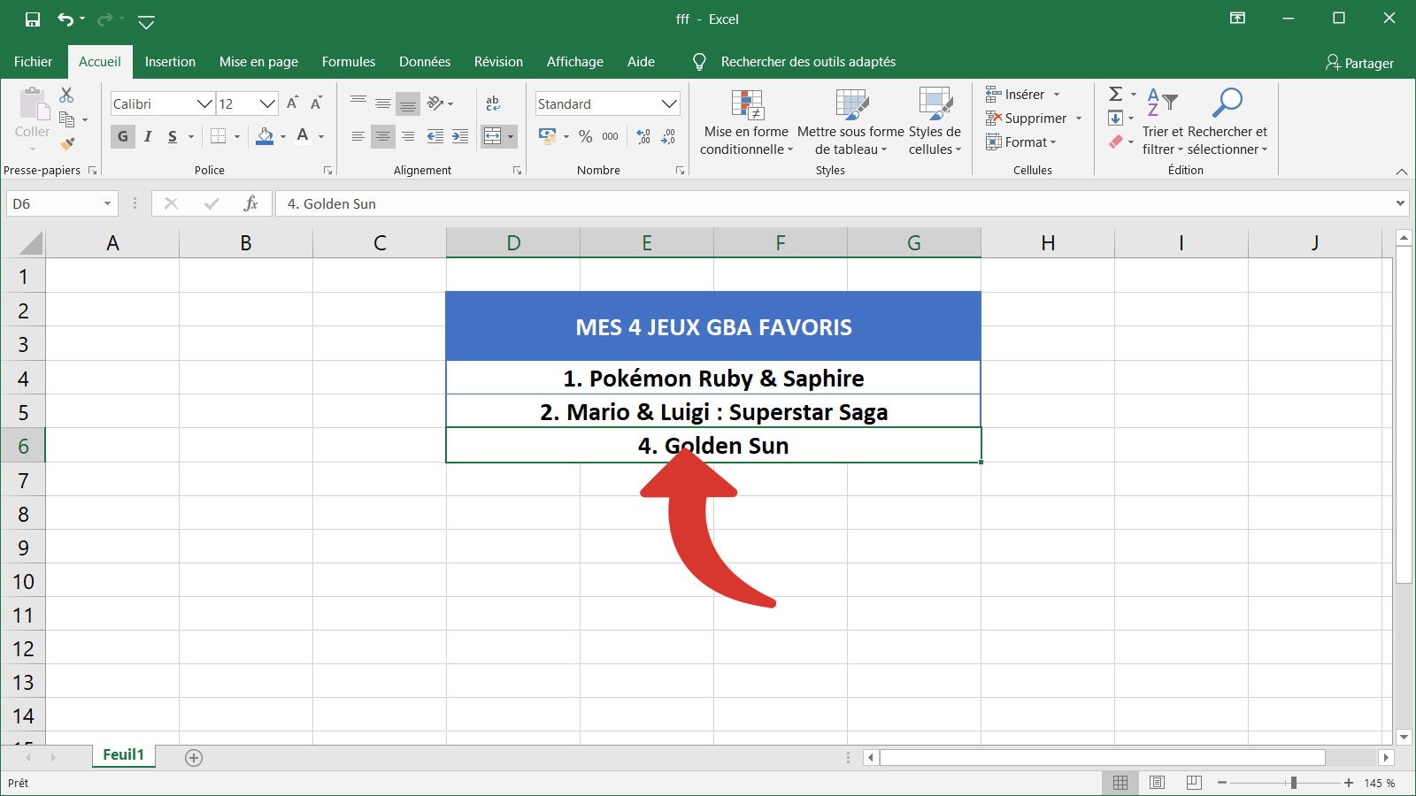Image resolution: width=1416 pixels, height=796 pixels.
Task: Apply the percentage number format
Action: (x=583, y=136)
